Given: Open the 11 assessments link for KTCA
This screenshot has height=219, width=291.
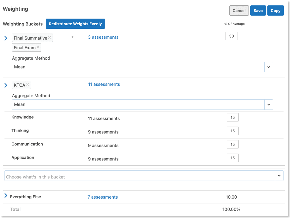Looking at the screenshot, I should [x=104, y=84].
